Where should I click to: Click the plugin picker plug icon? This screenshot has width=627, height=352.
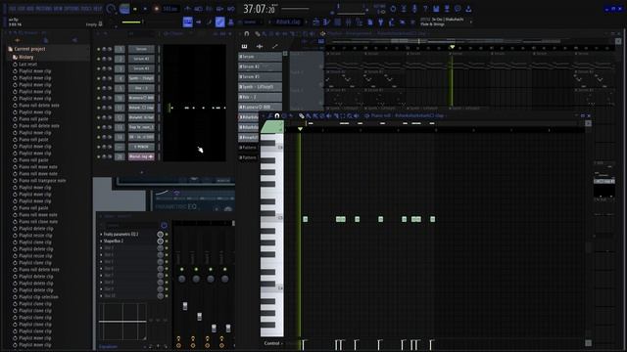click(381, 22)
